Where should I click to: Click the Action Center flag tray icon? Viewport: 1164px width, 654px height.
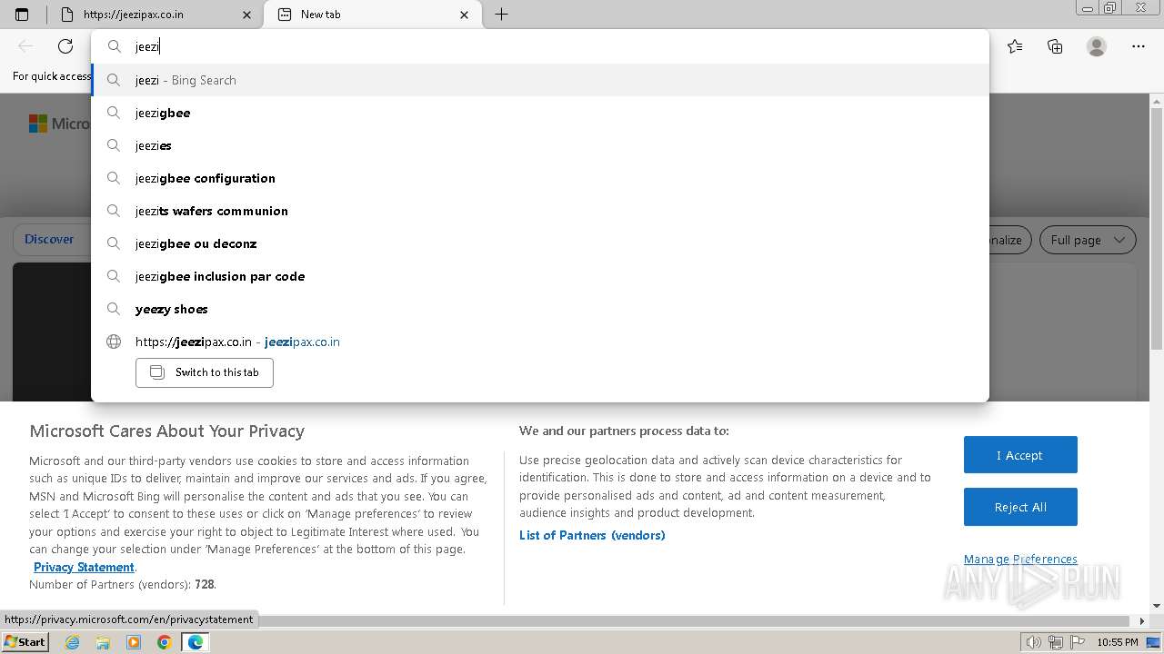tap(1076, 642)
